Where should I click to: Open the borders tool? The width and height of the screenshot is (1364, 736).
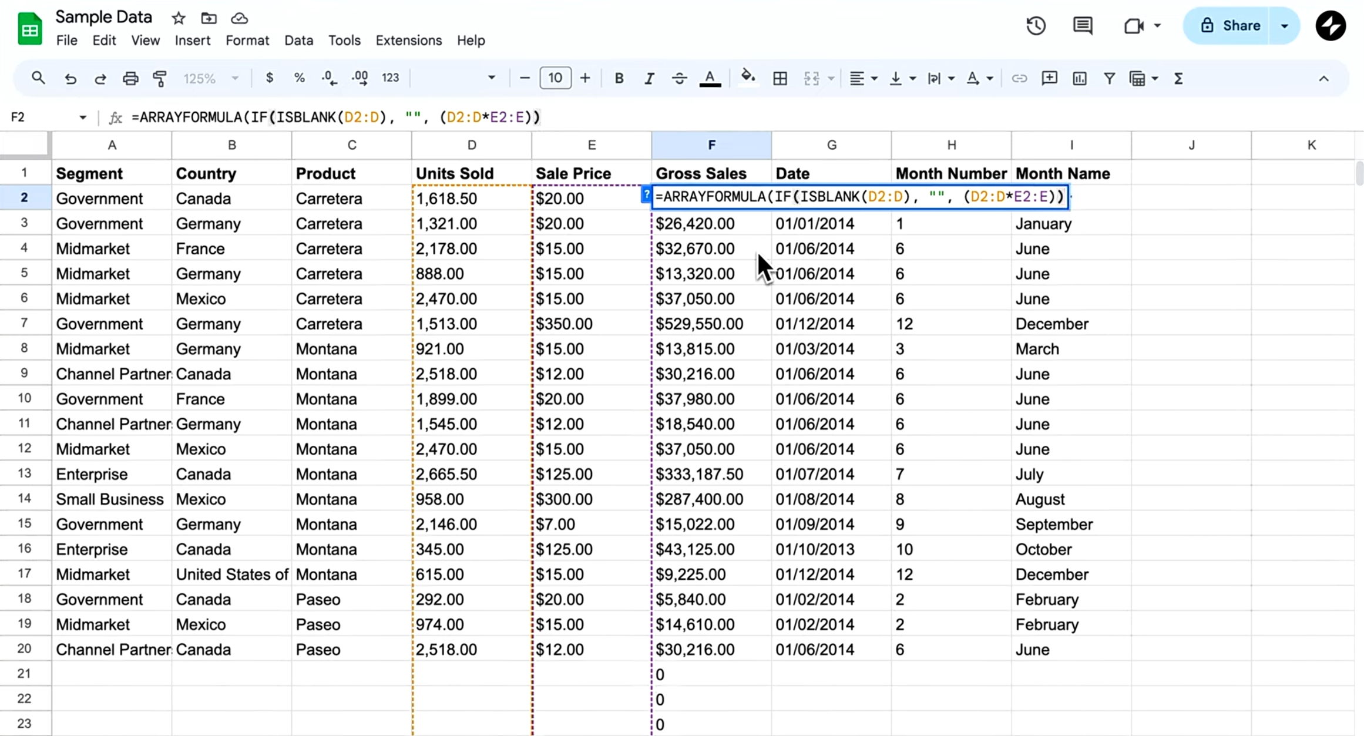[x=780, y=78]
